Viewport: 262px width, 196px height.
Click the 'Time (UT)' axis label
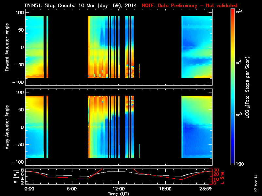pyautogui.click(x=119, y=194)
